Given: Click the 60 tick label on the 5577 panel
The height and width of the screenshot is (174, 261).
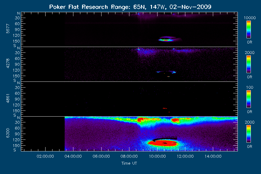Looking at the screenshot, I should click(17, 24).
